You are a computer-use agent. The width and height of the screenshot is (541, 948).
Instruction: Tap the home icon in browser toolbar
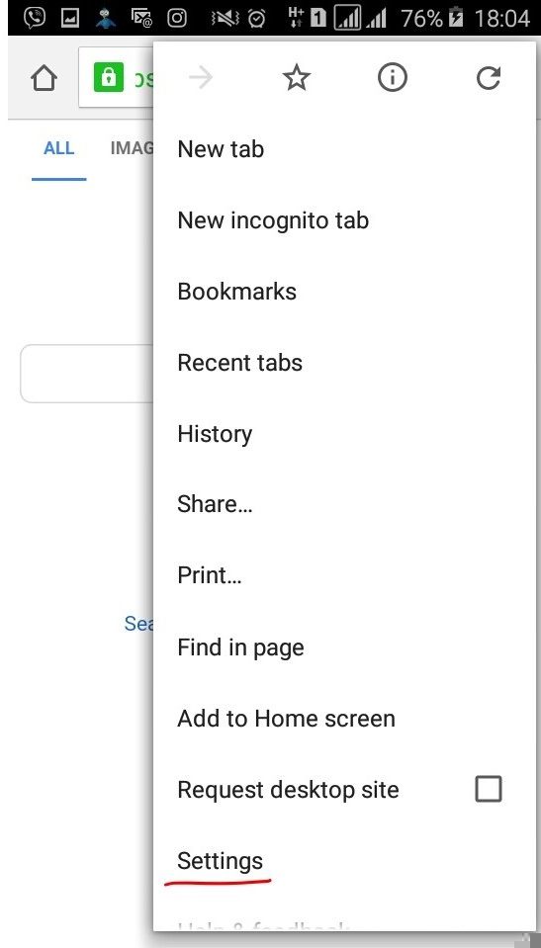click(44, 79)
